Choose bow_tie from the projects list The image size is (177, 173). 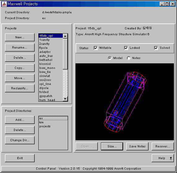(45, 72)
